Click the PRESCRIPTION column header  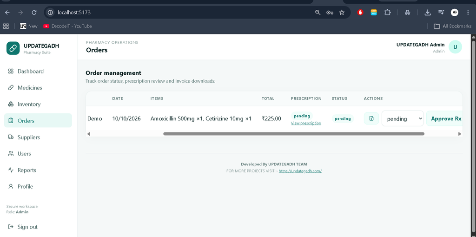tap(306, 99)
